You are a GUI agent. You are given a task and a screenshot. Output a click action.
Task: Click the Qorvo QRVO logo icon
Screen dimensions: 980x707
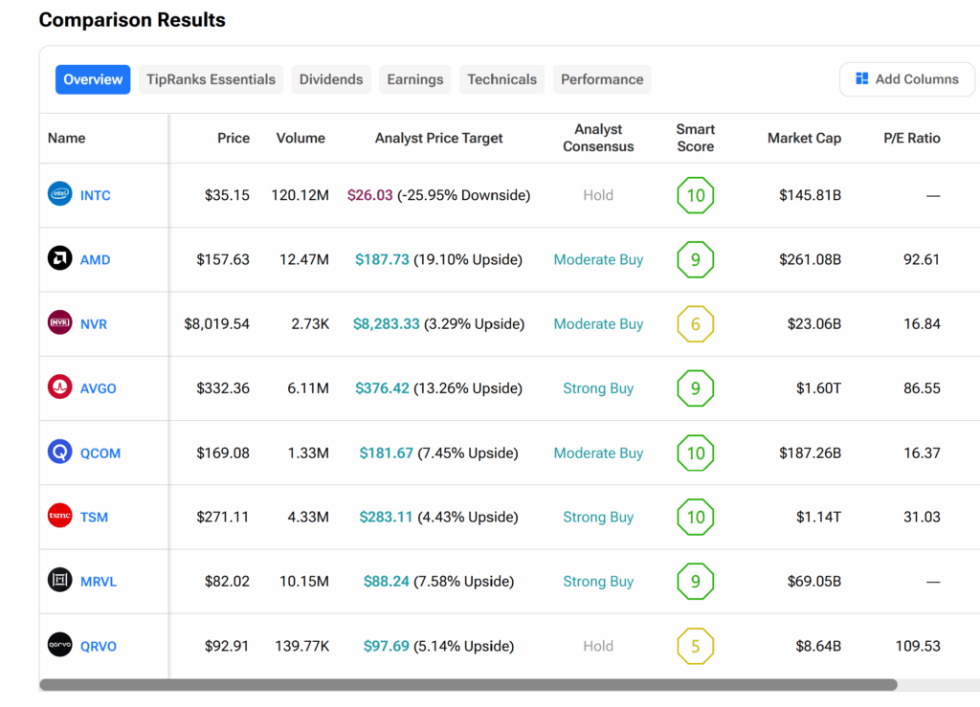click(60, 645)
